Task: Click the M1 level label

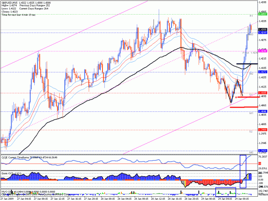Action: point(251,113)
